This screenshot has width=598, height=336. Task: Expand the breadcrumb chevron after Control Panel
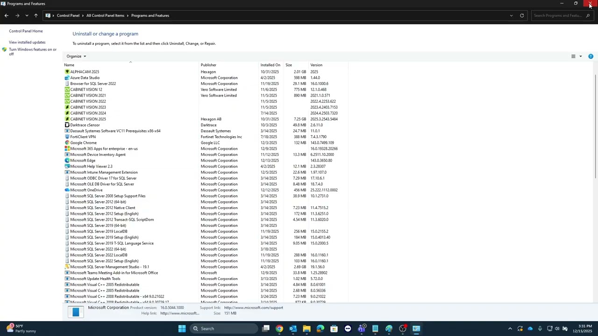pyautogui.click(x=83, y=15)
